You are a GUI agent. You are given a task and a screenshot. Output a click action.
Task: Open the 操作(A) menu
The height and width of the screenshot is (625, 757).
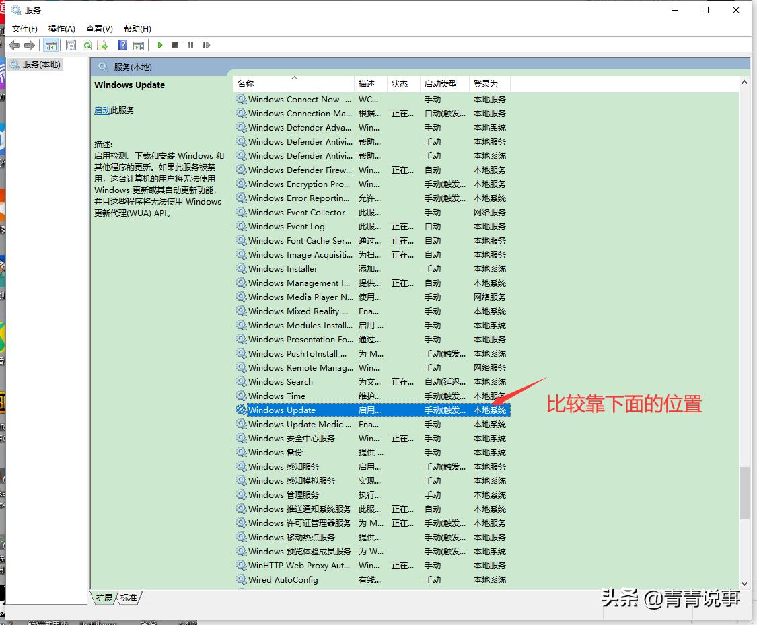coord(61,28)
